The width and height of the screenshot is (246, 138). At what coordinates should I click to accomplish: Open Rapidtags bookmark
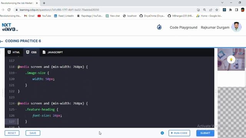click(x=90, y=16)
